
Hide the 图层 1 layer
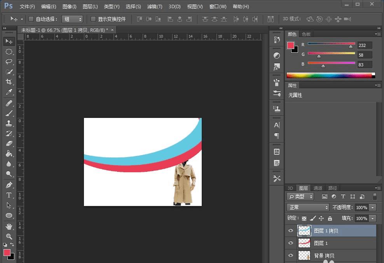tap(290, 243)
